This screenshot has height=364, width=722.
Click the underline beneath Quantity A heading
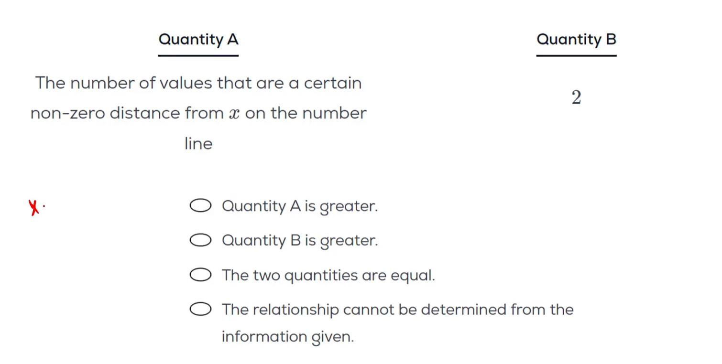[x=198, y=55]
